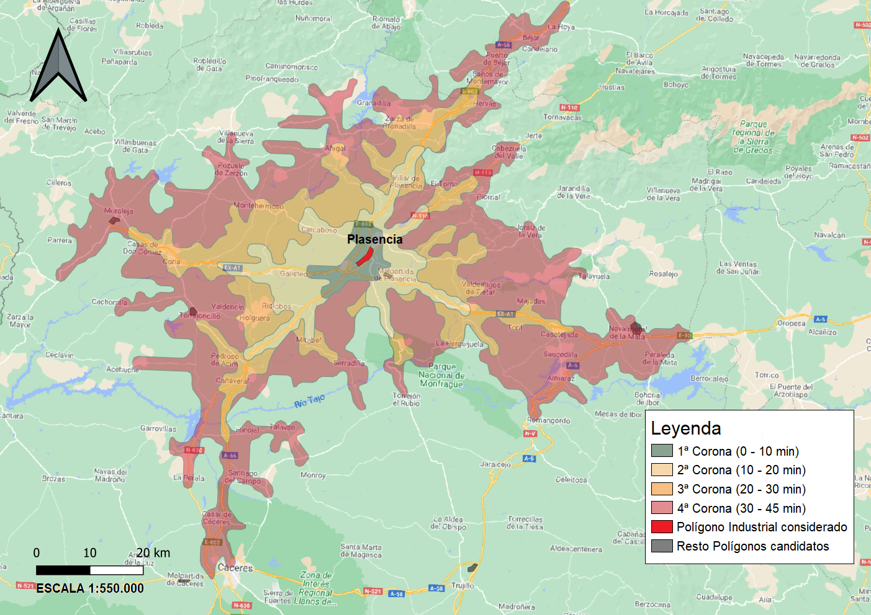The width and height of the screenshot is (871, 615).
Task: Click the red Polígono Industrial considerado swatch
Action: (662, 527)
